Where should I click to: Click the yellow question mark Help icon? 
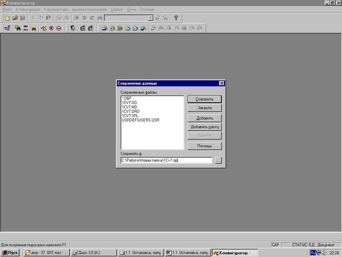point(176,18)
